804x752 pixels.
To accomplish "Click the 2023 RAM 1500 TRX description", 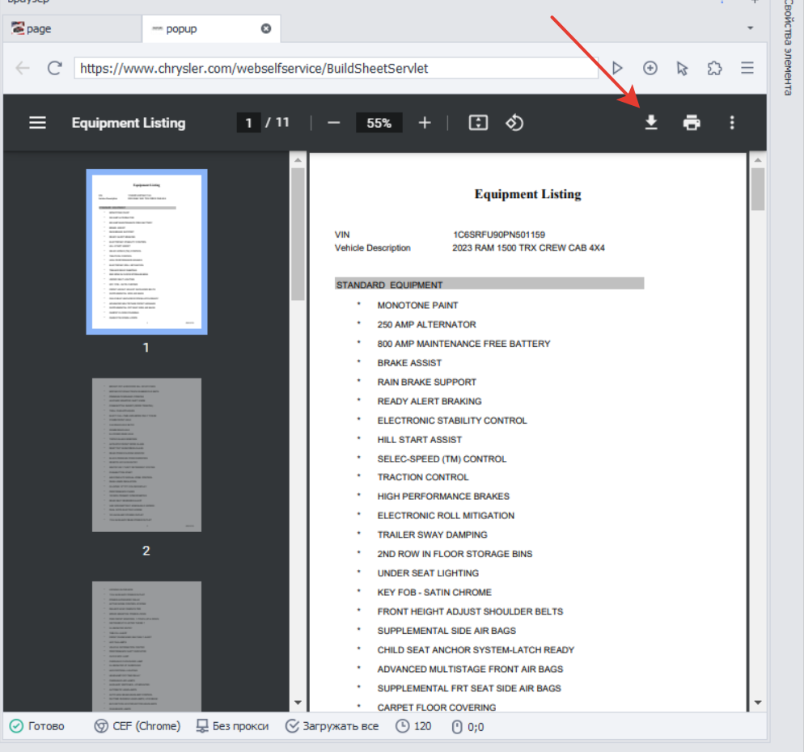I will [x=528, y=247].
